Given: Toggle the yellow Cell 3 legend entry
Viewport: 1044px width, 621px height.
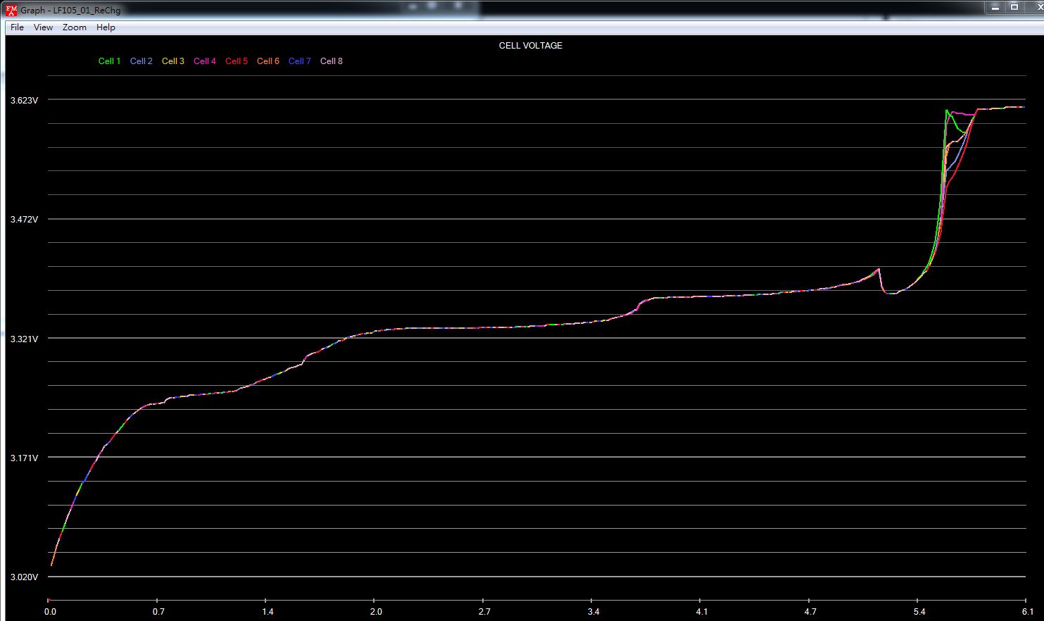Looking at the screenshot, I should coord(172,61).
